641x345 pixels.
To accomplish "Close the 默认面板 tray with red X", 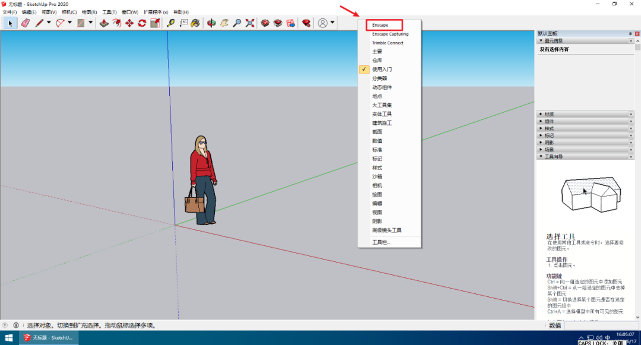I will 637,34.
